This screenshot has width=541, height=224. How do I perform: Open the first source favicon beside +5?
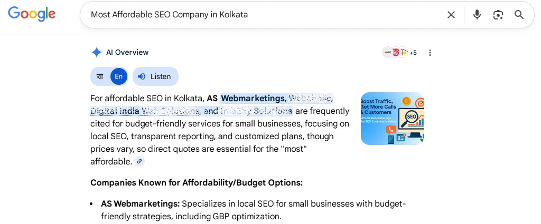pos(388,53)
